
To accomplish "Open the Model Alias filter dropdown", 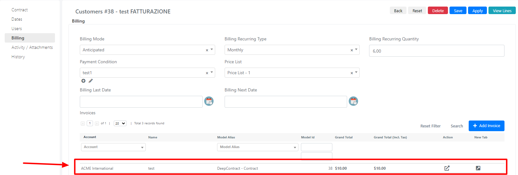I will coord(258,147).
